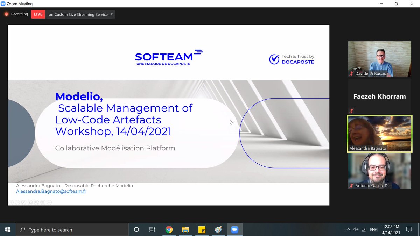Screen dimensions: 420x236
Task: Click the ENG language indicator
Action: (x=374, y=230)
